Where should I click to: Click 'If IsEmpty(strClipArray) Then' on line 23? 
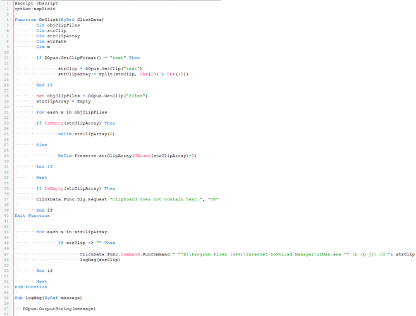(x=76, y=123)
